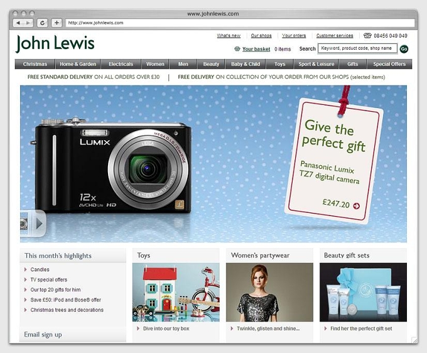This screenshot has height=353, width=427.
Task: Click the Women's partywear heading
Action: pos(260,256)
